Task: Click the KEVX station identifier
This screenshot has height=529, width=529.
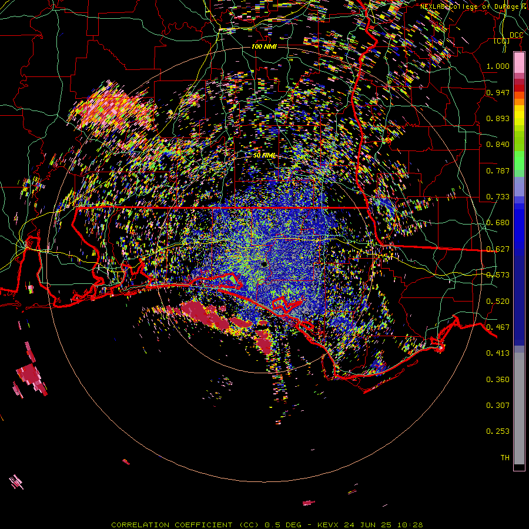Action: (327, 525)
